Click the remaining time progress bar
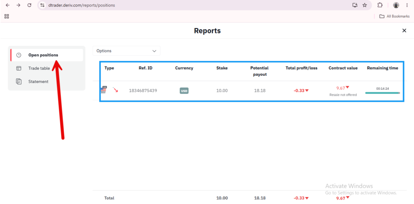Image resolution: width=414 pixels, height=204 pixels. click(382, 93)
